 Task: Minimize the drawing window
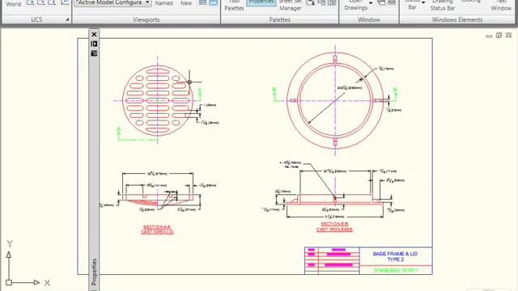[x=489, y=36]
